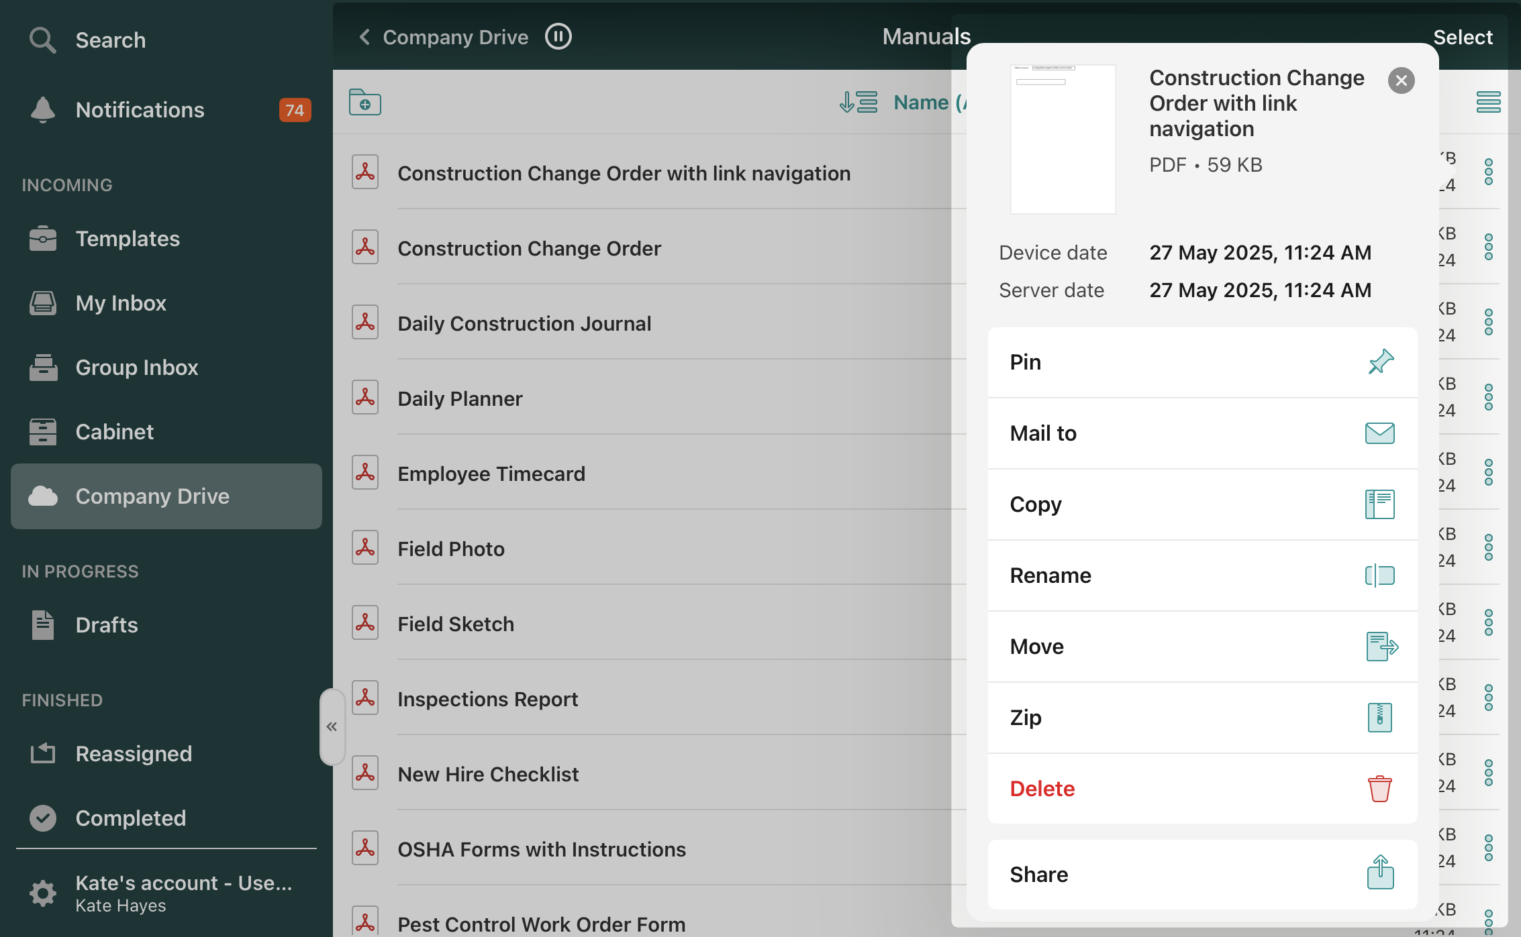The width and height of the screenshot is (1521, 937).
Task: Click the Mail to envelope icon
Action: click(x=1379, y=433)
